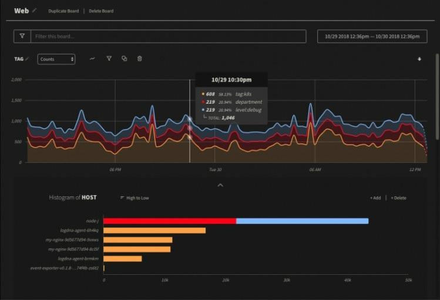Open the Counts dropdown
This screenshot has width=440, height=300.
pyautogui.click(x=56, y=59)
